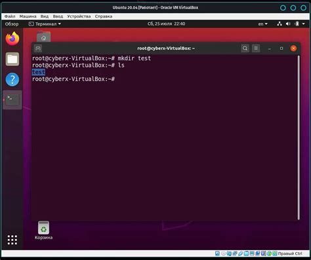Open the clock showing Сб, 25 июля 22:40
Screen dimensions: 311x260
pos(166,24)
